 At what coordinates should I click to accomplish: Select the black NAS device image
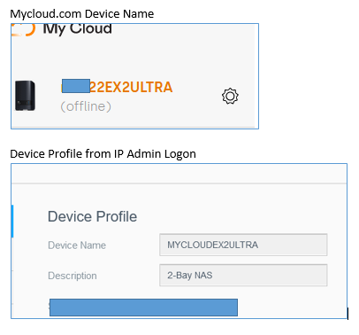point(26,96)
